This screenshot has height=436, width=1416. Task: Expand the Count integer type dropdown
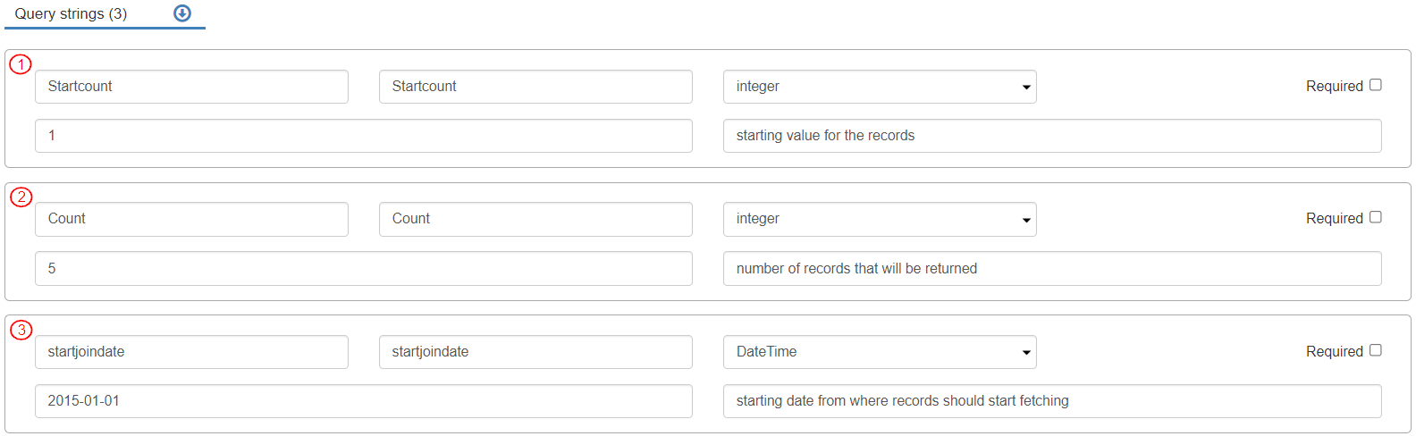click(880, 219)
